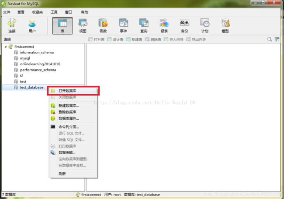The height and width of the screenshot is (199, 284).
Task: Select performance_schema database
Action: (x=38, y=70)
